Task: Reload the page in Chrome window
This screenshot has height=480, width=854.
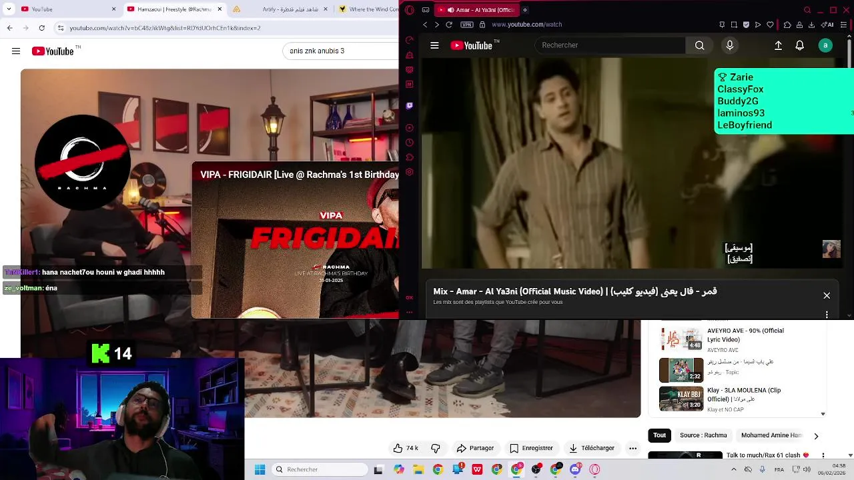Action: click(x=41, y=28)
